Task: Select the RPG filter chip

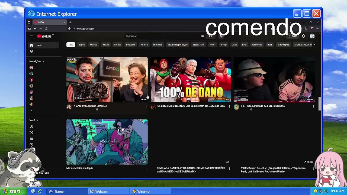Action: pos(245,45)
